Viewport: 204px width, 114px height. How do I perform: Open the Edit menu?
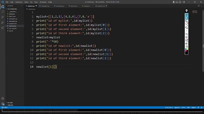12,2
